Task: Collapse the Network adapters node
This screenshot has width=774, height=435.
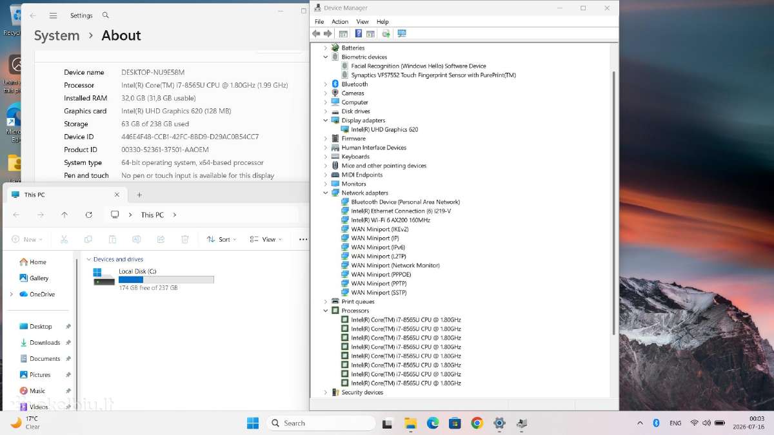Action: click(325, 193)
